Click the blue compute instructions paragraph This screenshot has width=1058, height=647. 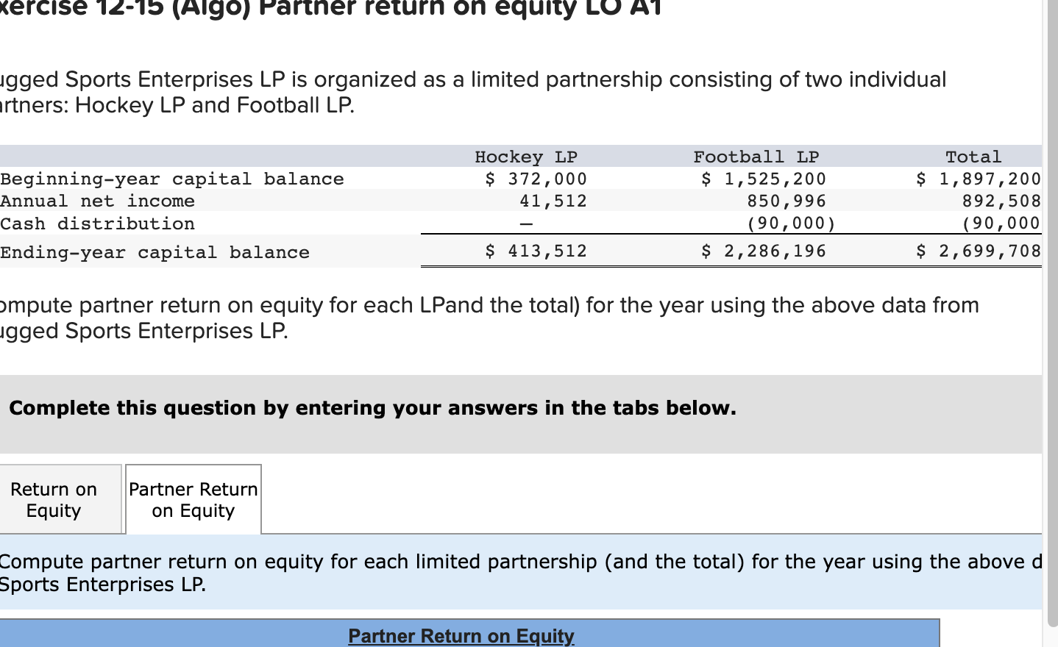515,572
